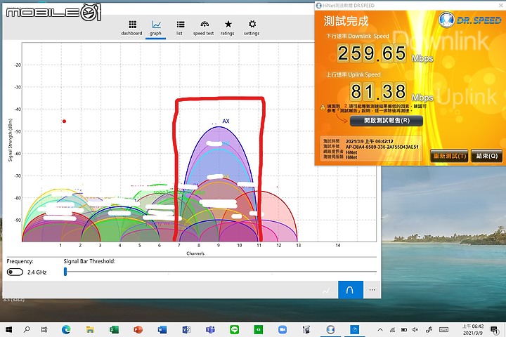Open Word from the taskbar
Viewport: 506px width, 337px height.
[162, 329]
